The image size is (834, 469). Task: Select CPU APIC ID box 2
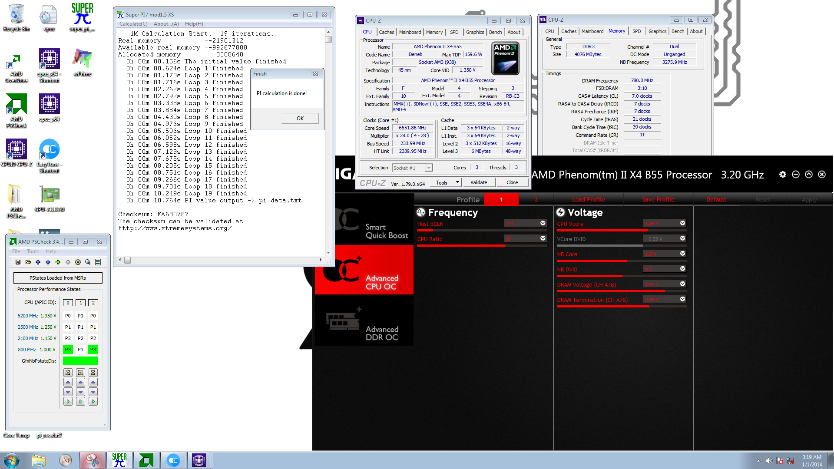(x=93, y=303)
